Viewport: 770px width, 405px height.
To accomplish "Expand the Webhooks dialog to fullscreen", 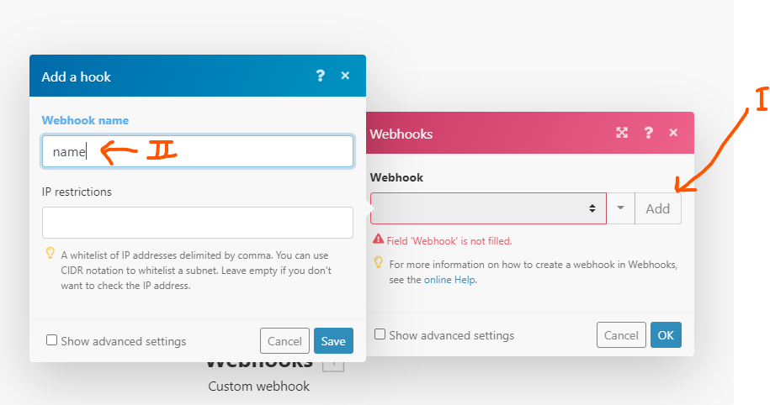I will click(x=622, y=133).
